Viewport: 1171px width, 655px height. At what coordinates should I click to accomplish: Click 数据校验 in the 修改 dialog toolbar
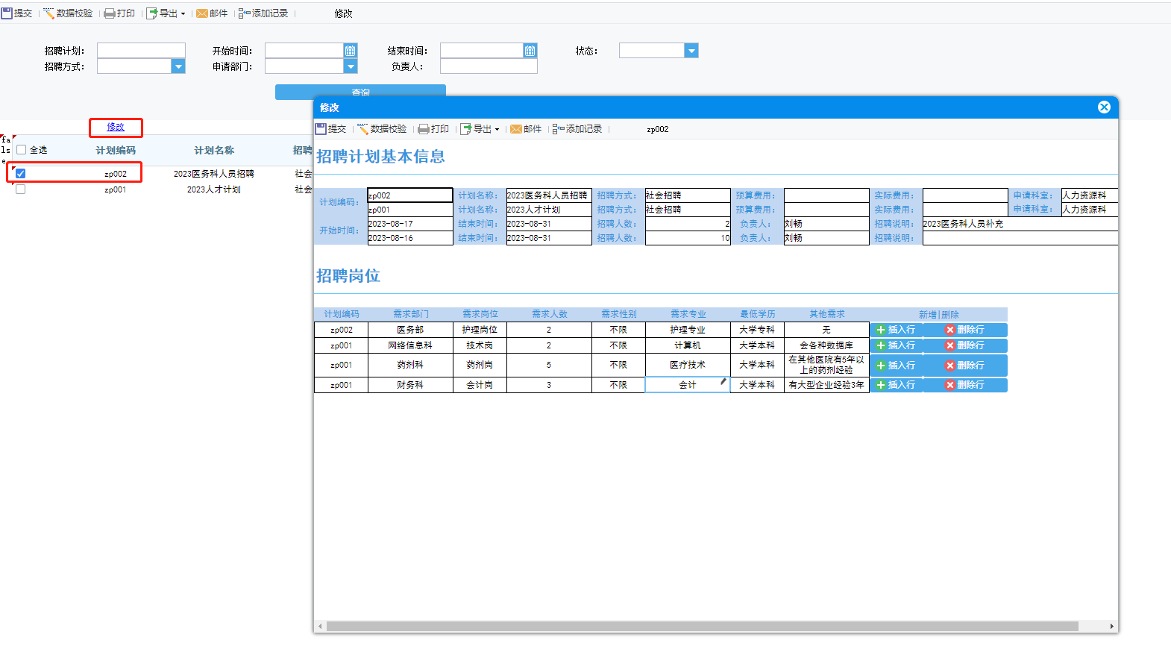point(382,129)
